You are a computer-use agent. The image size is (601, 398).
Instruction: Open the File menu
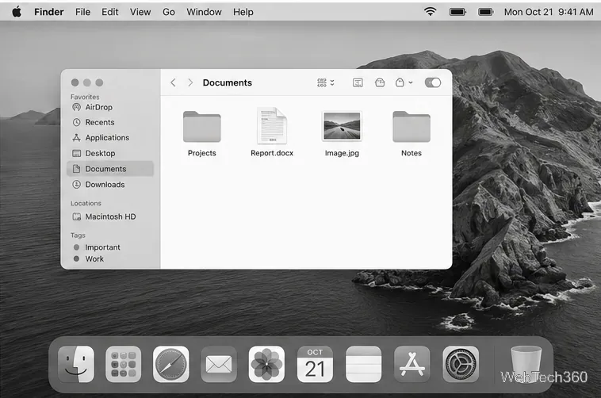pyautogui.click(x=82, y=12)
